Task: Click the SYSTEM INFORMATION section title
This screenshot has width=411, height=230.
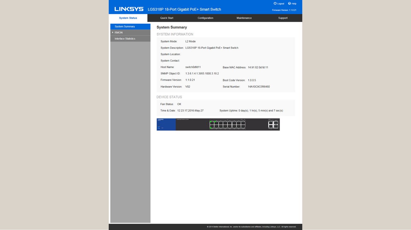Action: coord(175,34)
